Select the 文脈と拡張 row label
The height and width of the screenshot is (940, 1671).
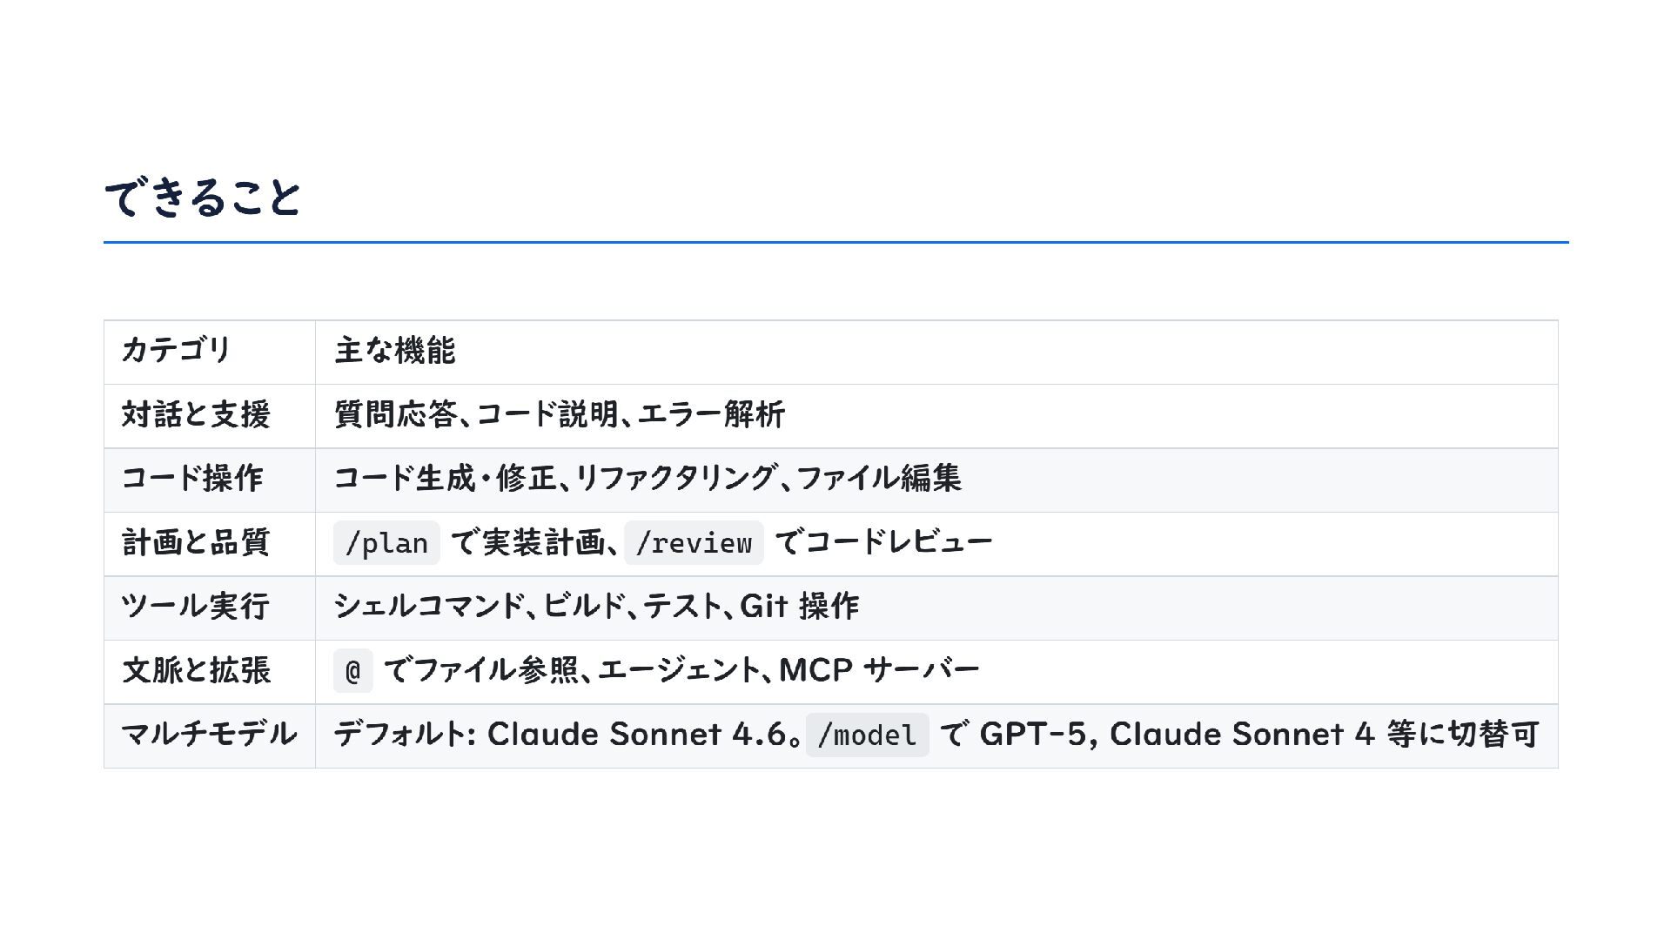(x=196, y=670)
